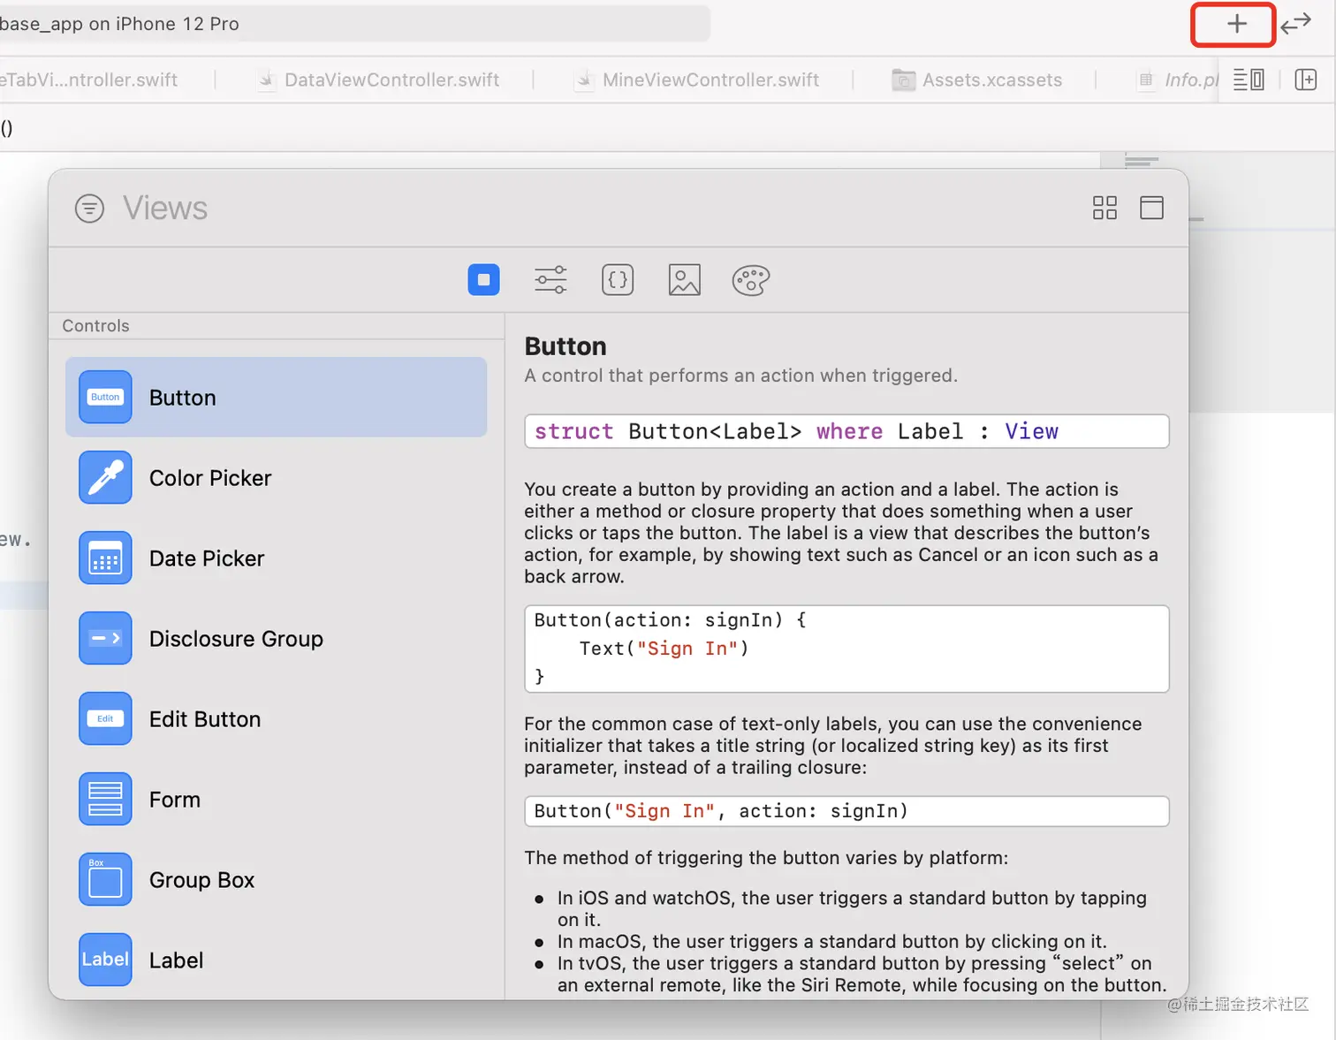Viewport: 1336px width, 1040px height.
Task: Select the Label control
Action: [x=277, y=960]
